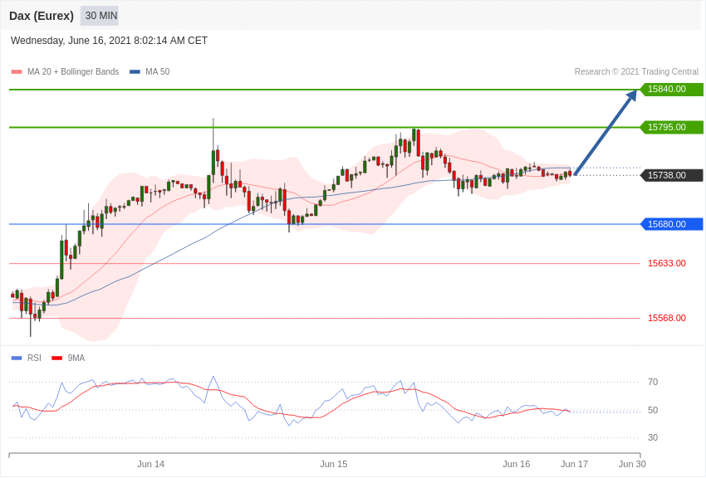Click the 9MA red legend swatch
706x478 pixels.
[x=56, y=358]
